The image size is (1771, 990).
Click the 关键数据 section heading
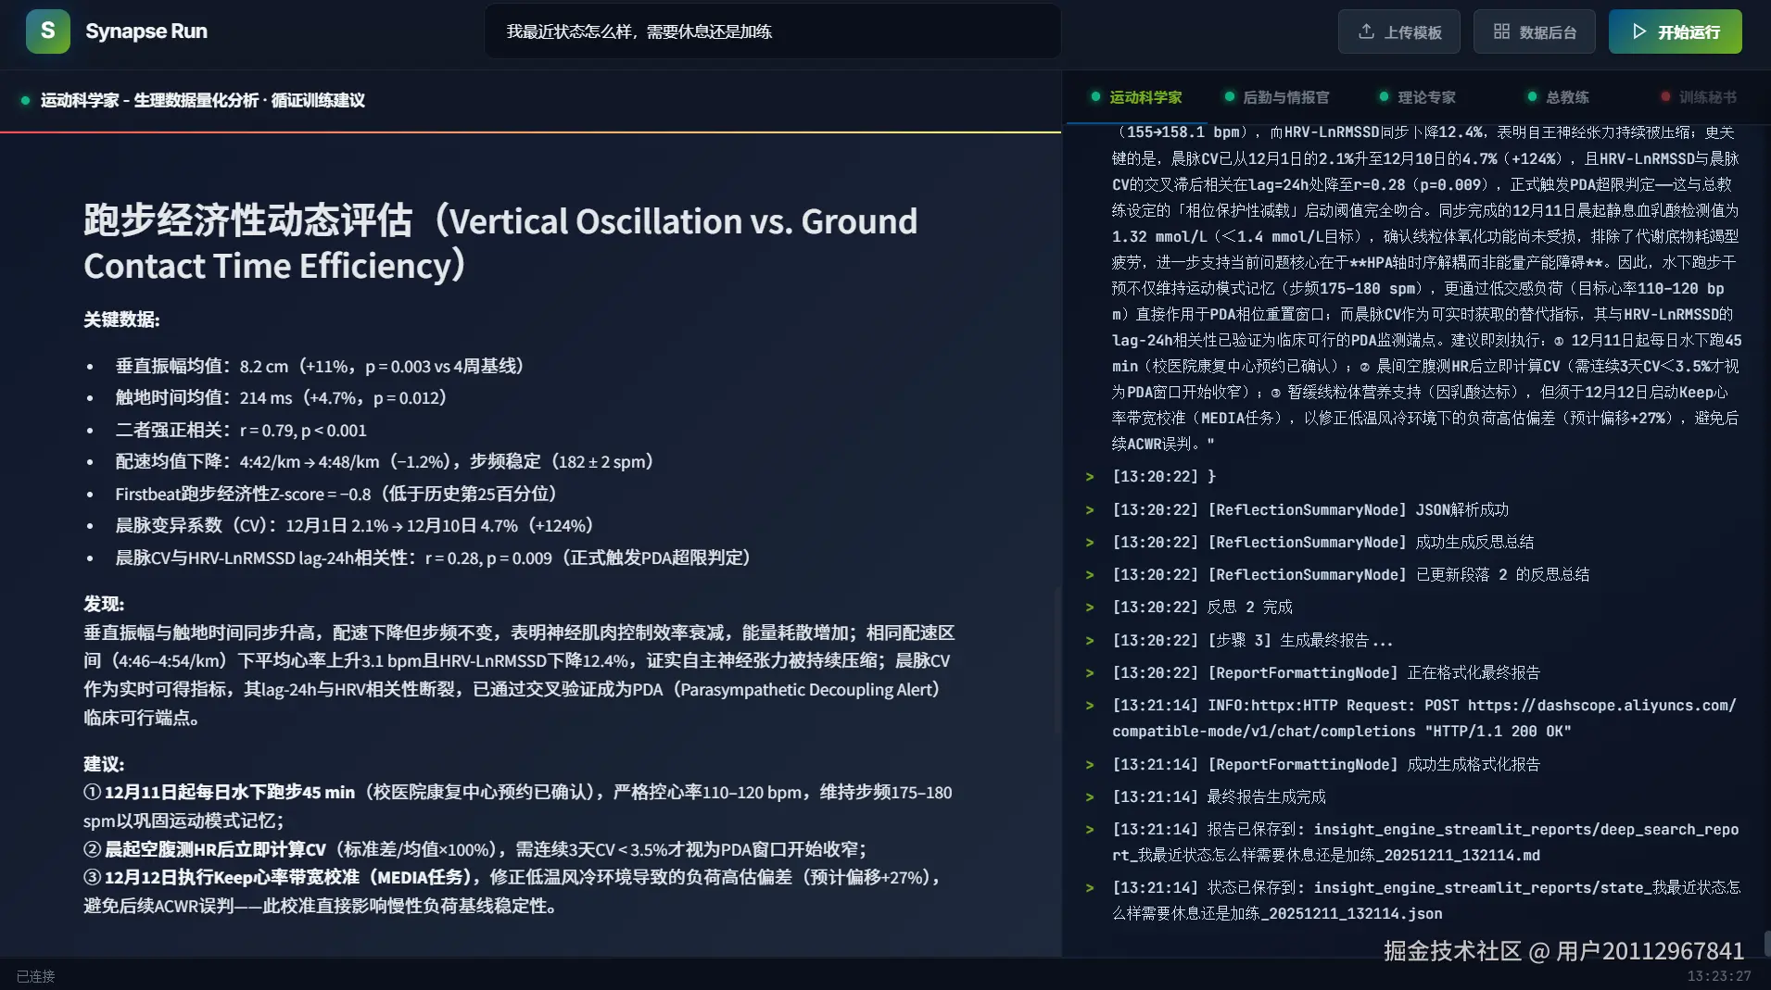[121, 320]
